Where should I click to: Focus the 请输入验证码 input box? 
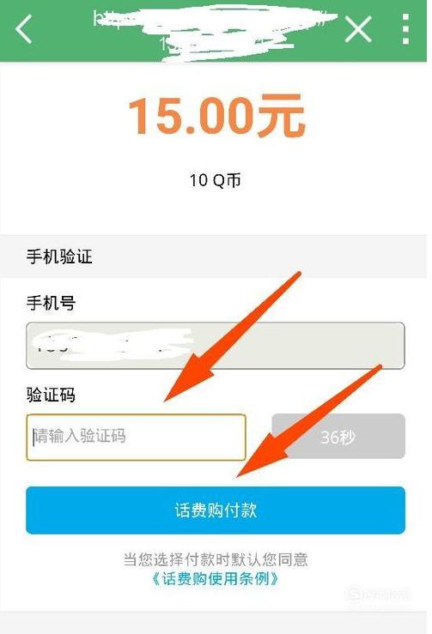coord(136,437)
